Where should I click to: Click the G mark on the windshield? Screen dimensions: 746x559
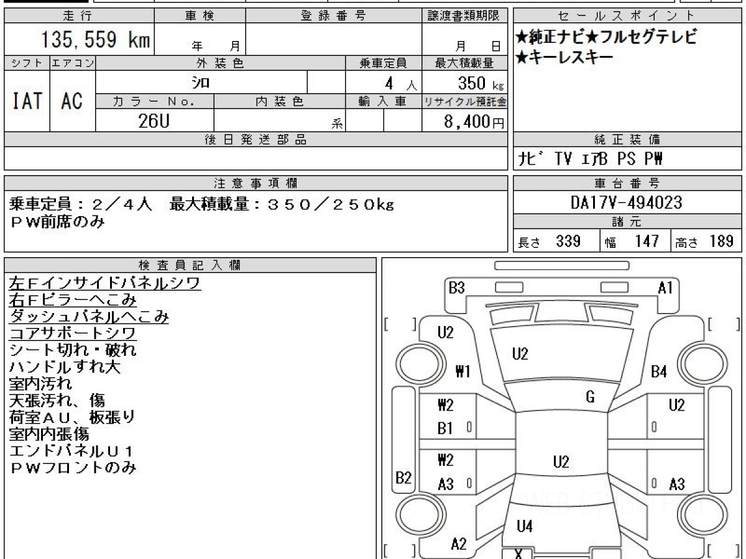(590, 398)
